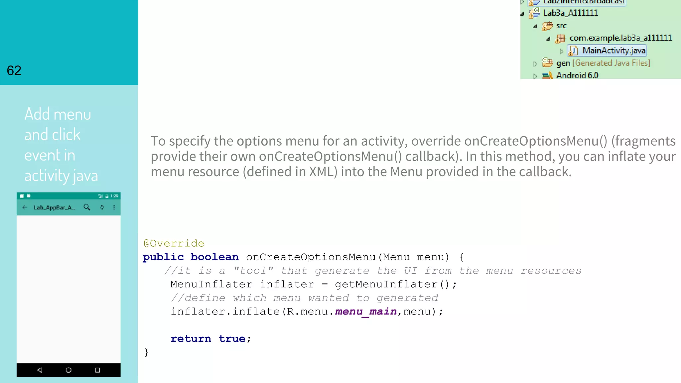Click the com.example package icon

(x=560, y=38)
